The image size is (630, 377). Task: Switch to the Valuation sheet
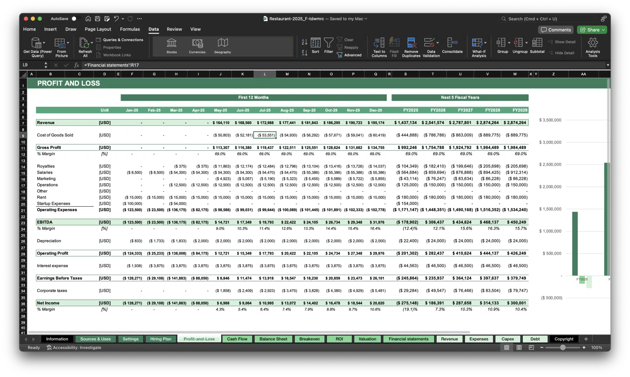coord(367,339)
